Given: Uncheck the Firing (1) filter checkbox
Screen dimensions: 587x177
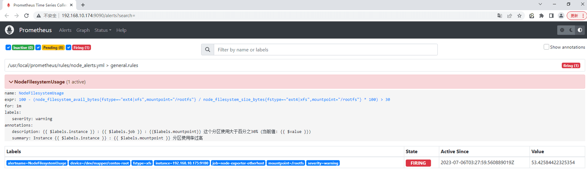Looking at the screenshot, I should click(69, 47).
